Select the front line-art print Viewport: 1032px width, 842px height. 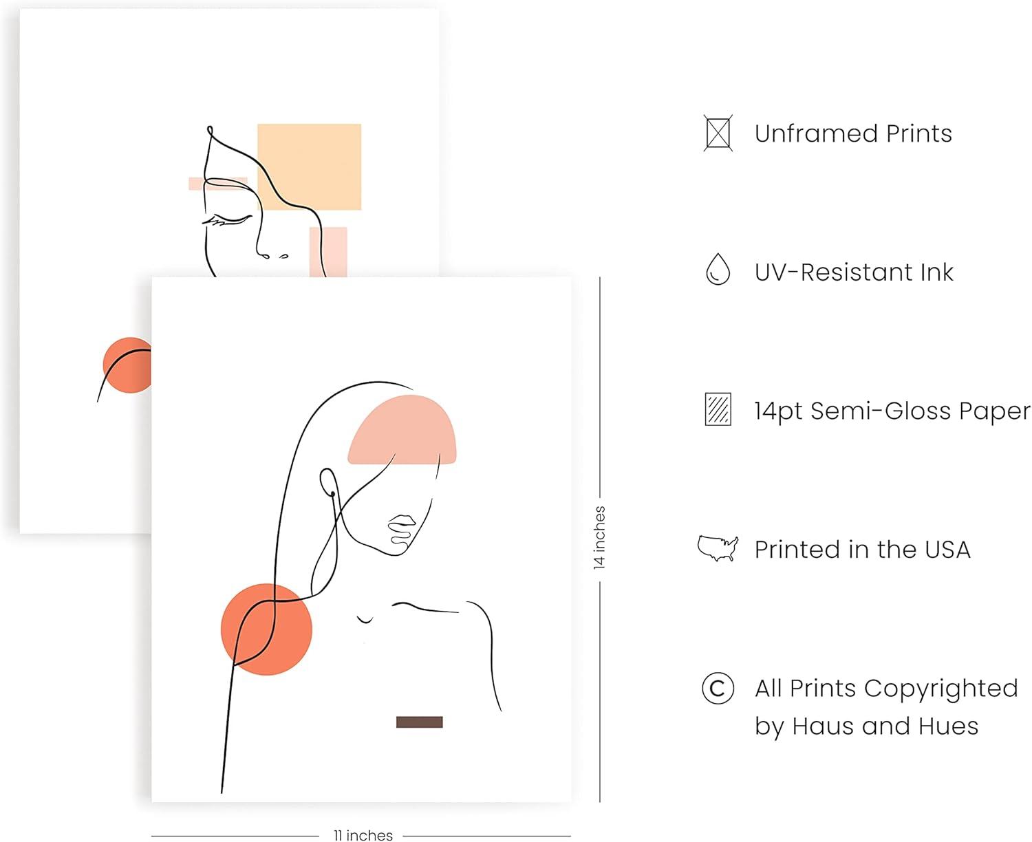coord(361,539)
